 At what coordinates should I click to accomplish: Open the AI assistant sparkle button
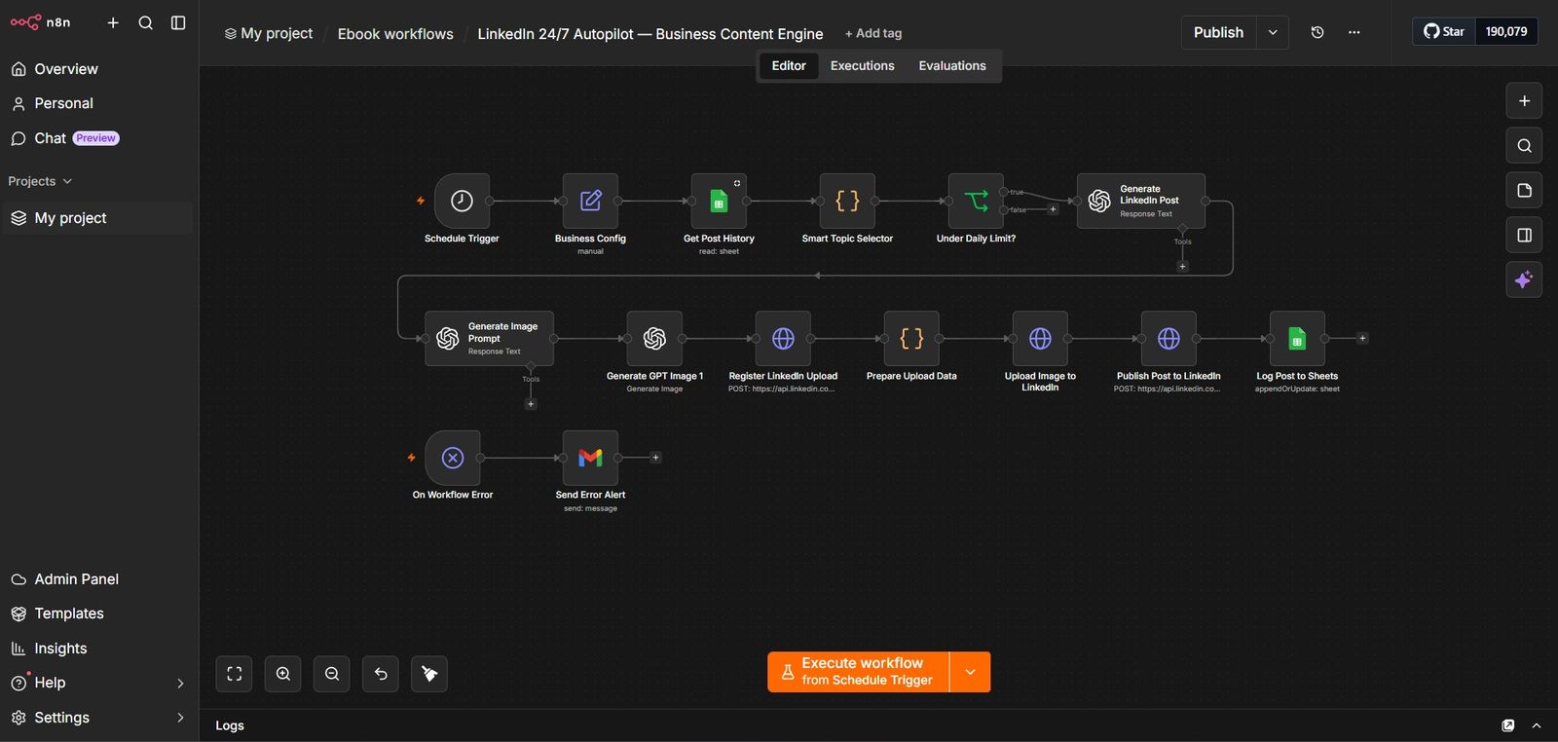(1524, 280)
